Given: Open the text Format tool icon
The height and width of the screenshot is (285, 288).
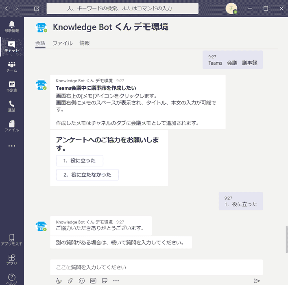Looking at the screenshot, I should (59, 281).
